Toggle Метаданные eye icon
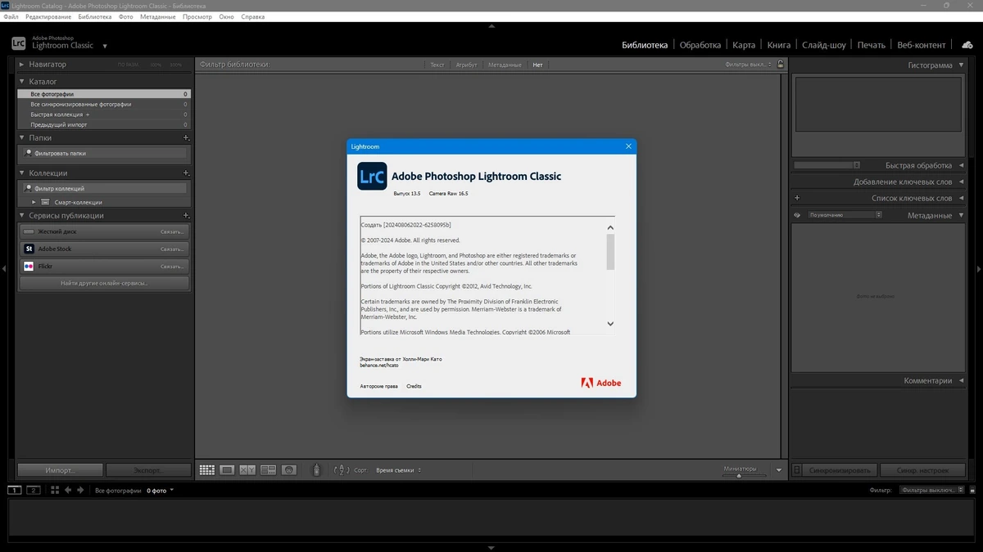This screenshot has width=983, height=552. point(797,215)
